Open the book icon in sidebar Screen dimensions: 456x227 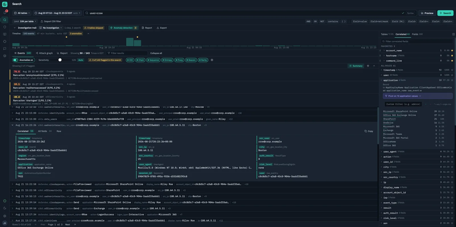coord(5,34)
